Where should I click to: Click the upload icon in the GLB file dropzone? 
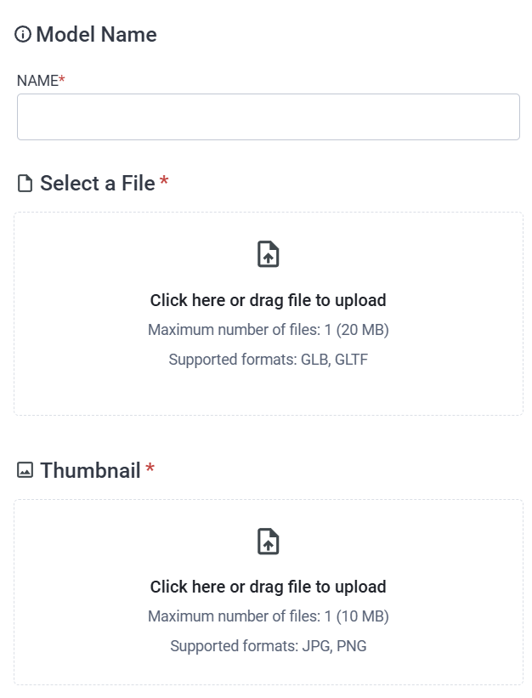[269, 254]
